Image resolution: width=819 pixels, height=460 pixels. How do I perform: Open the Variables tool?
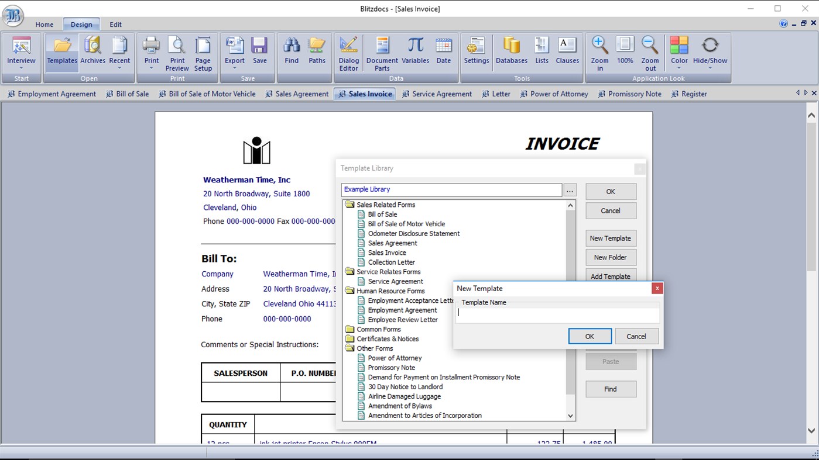(416, 53)
